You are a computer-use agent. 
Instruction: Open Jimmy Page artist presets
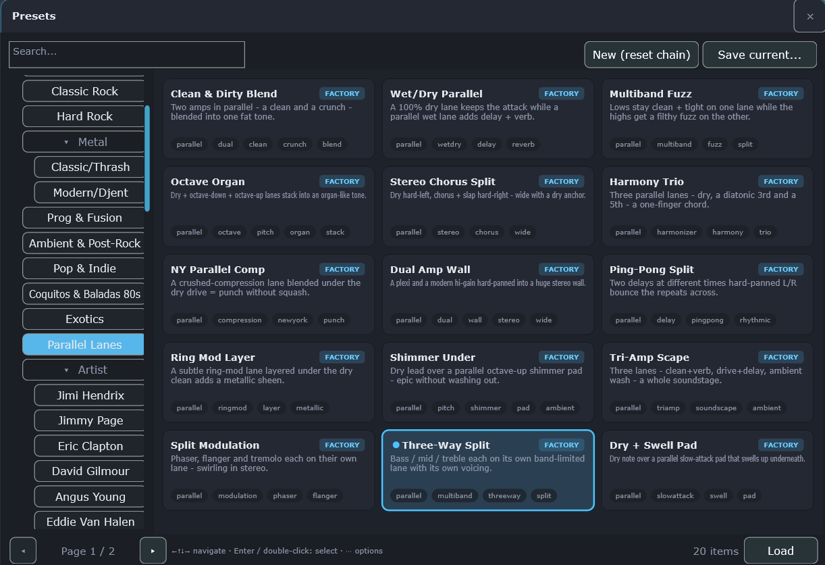pos(90,420)
